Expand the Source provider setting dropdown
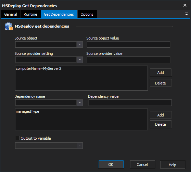Screen dimensions: 191x172 tap(80, 60)
